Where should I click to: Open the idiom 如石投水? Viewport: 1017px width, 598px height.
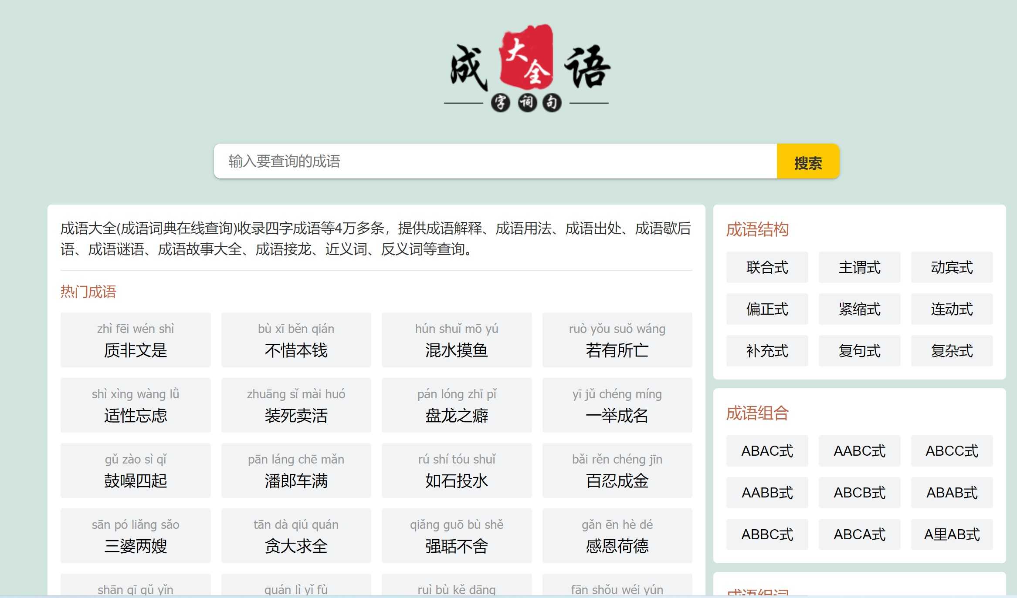click(457, 470)
